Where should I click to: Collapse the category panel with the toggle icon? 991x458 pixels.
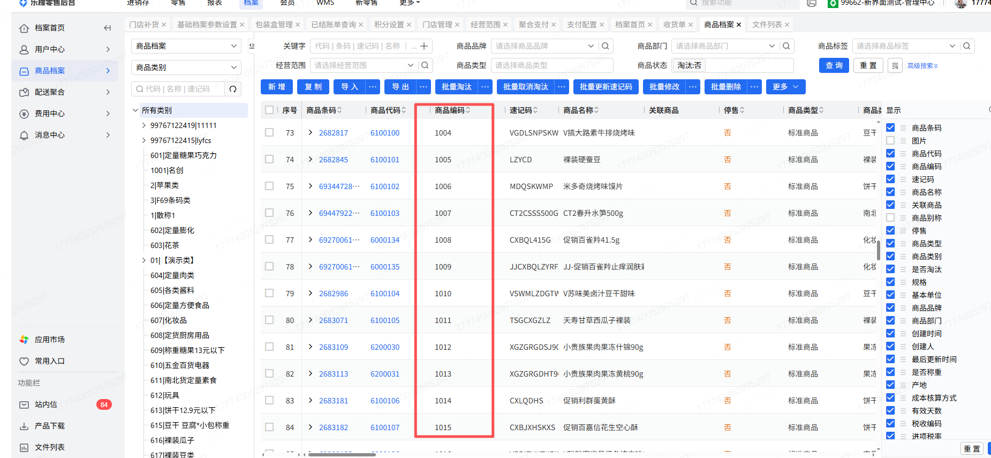[252, 46]
